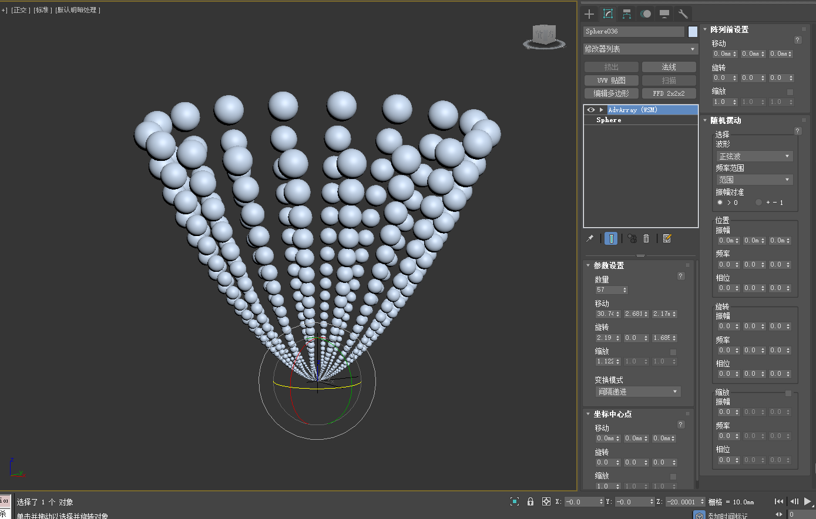Click the 编辑多边形 button
The image size is (816, 519).
(x=611, y=93)
